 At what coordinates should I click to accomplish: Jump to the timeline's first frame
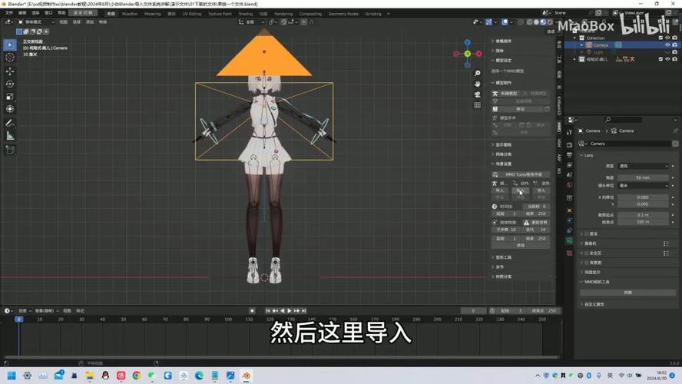pos(268,310)
